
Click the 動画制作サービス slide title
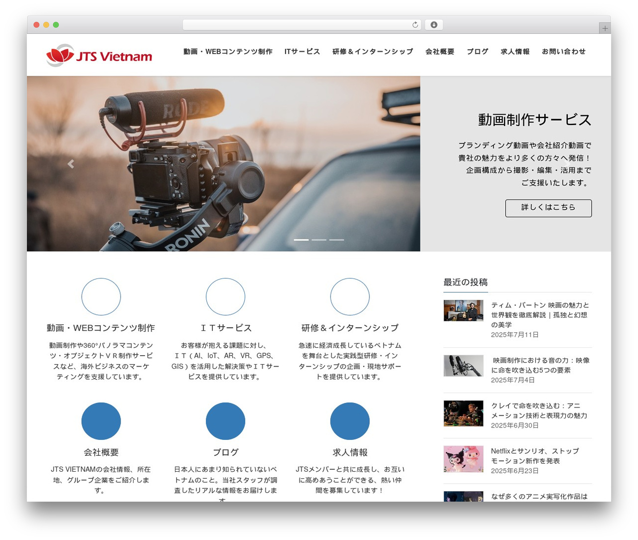[x=535, y=120]
